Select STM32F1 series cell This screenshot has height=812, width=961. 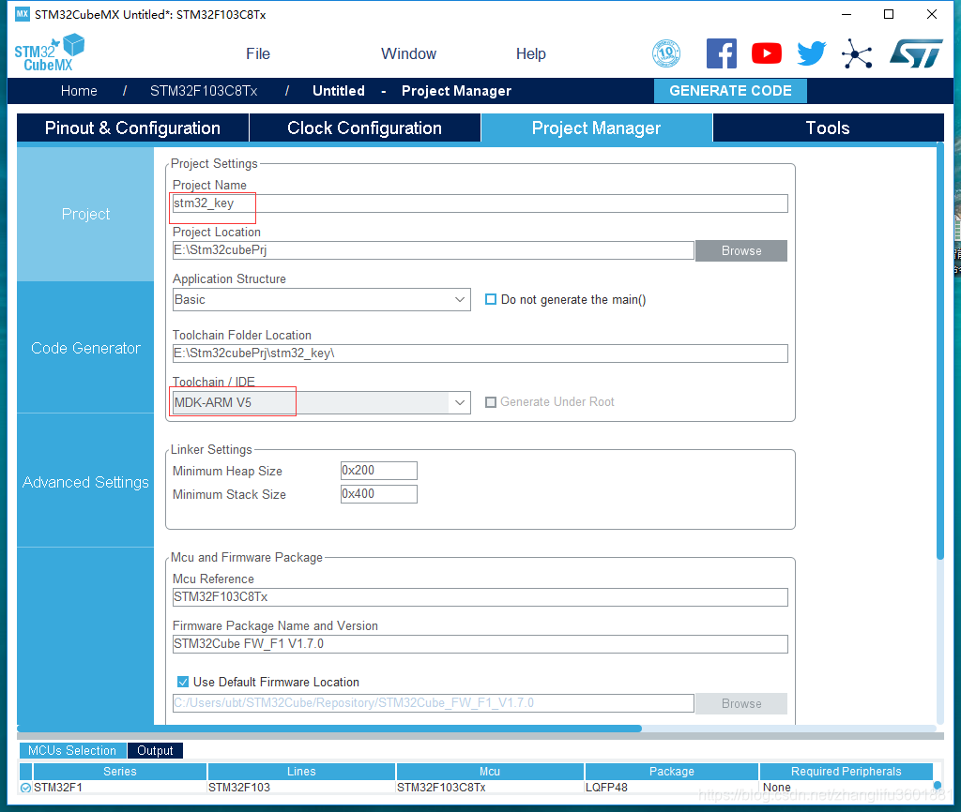(120, 788)
